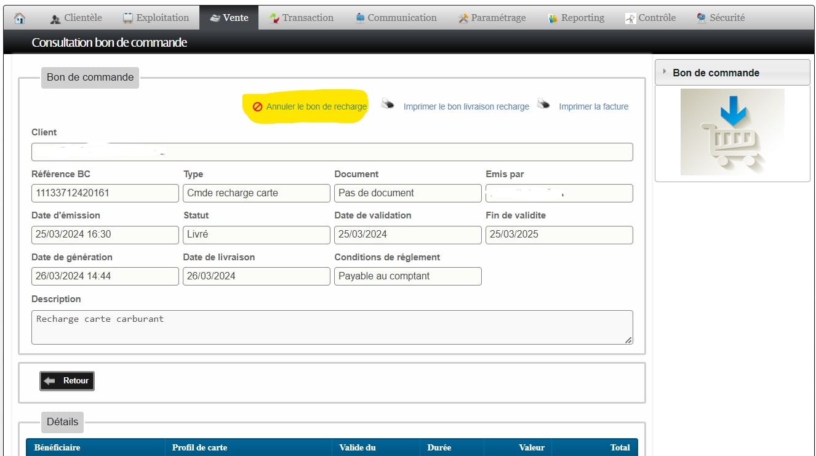Click the shopping cart download image
This screenshot has height=456, width=816.
732,132
